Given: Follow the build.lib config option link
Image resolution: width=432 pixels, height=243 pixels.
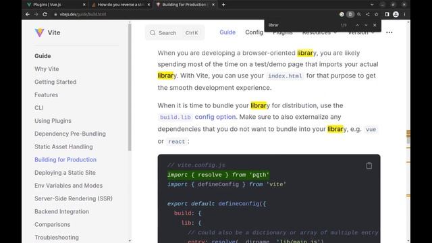Looking at the screenshot, I should pos(197,117).
